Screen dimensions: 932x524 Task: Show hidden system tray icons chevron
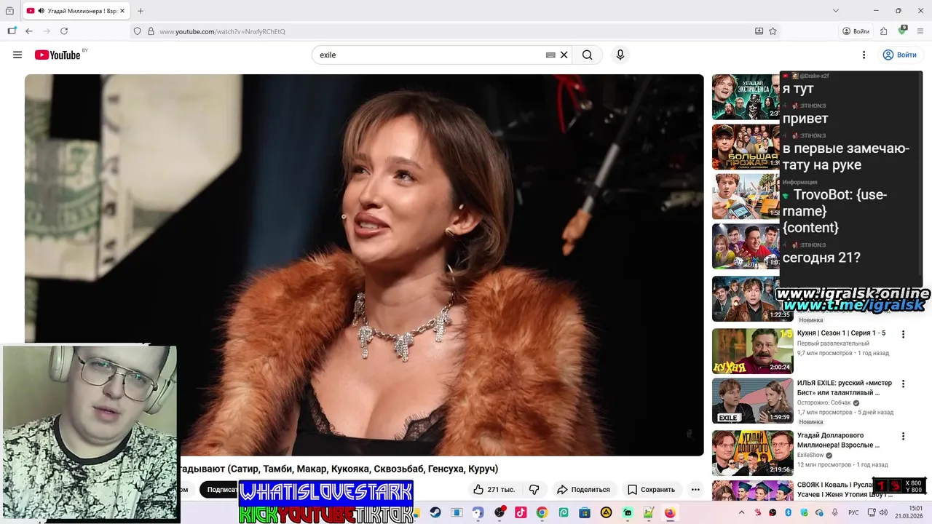click(741, 512)
